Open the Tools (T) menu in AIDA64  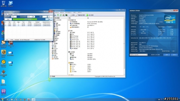[x=75, y=12]
